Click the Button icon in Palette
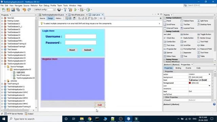This screenshot has height=122, width=217. pos(182,34)
